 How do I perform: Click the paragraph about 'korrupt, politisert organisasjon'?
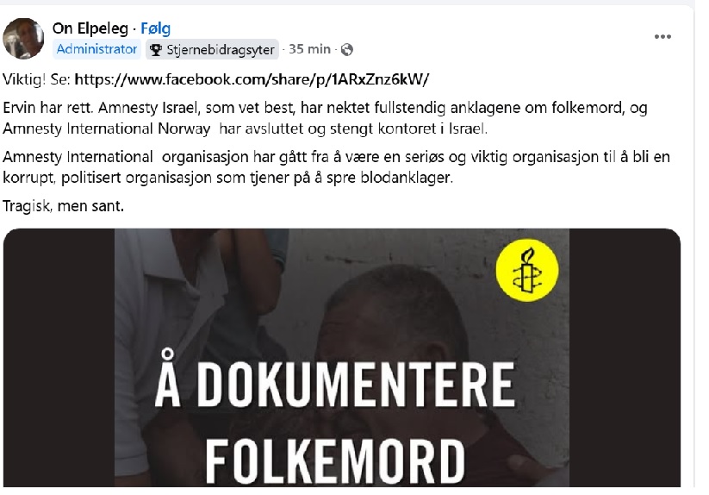pos(337,167)
